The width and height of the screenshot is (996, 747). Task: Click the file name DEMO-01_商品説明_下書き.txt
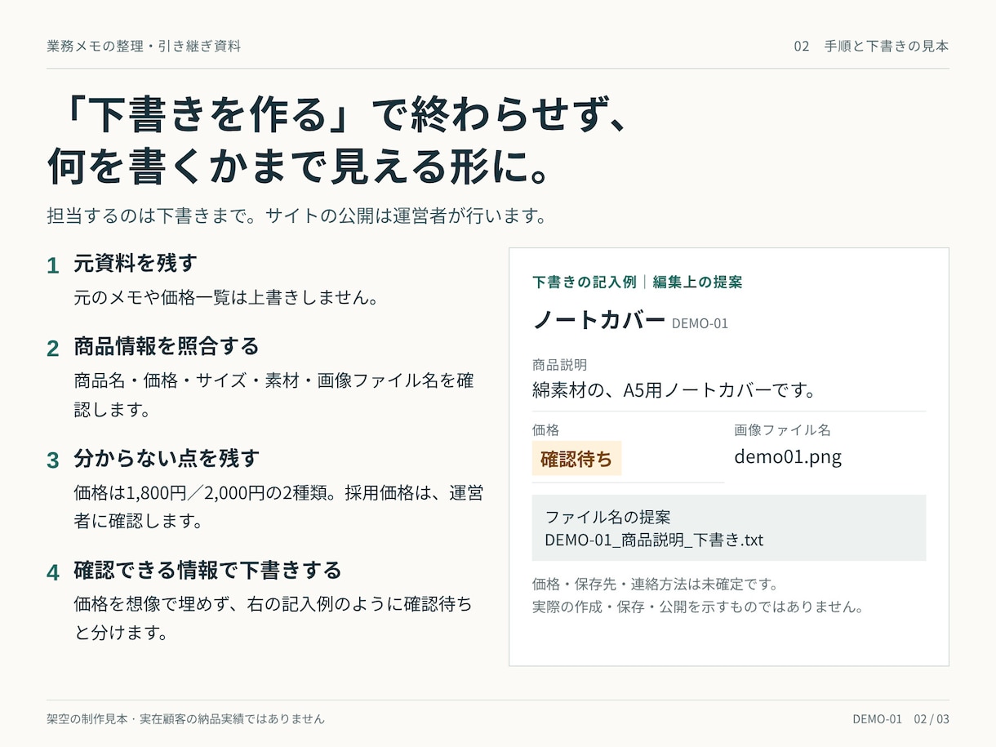tap(654, 540)
